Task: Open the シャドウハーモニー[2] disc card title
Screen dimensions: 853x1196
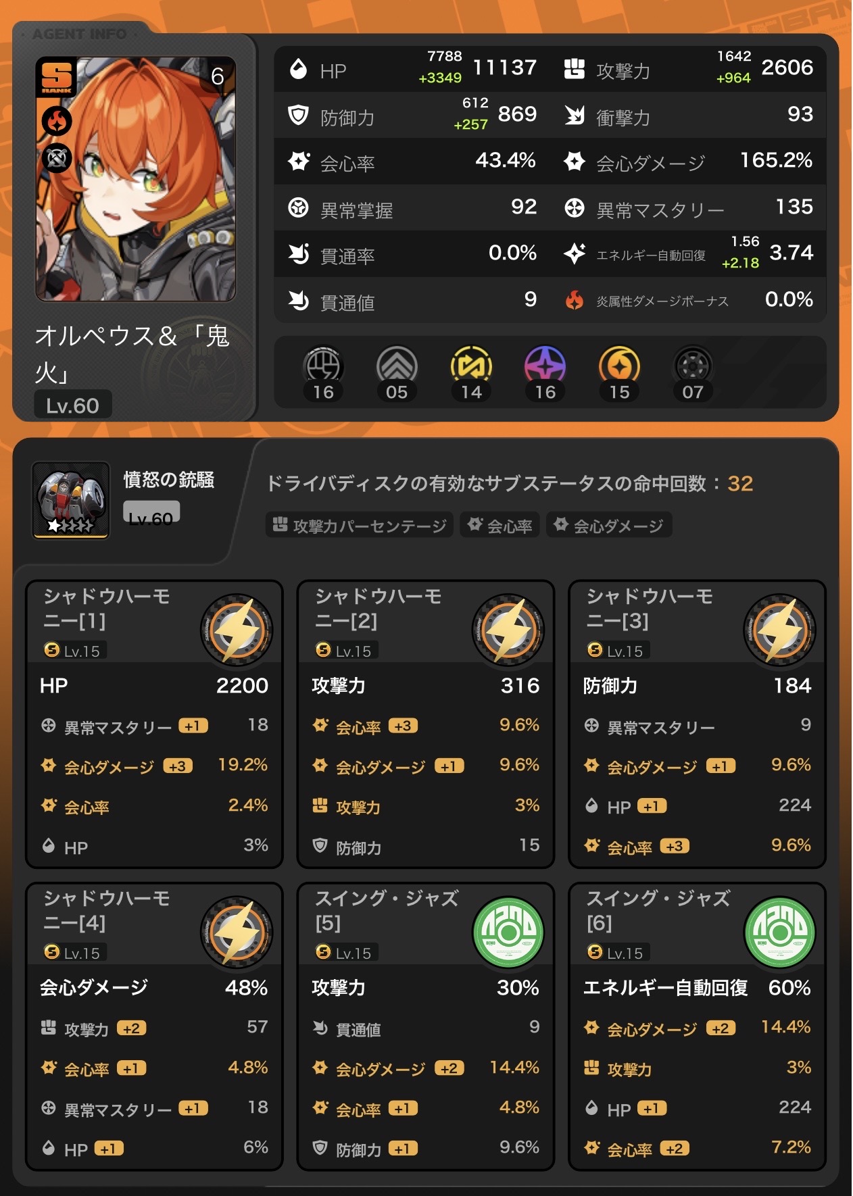Action: [379, 608]
